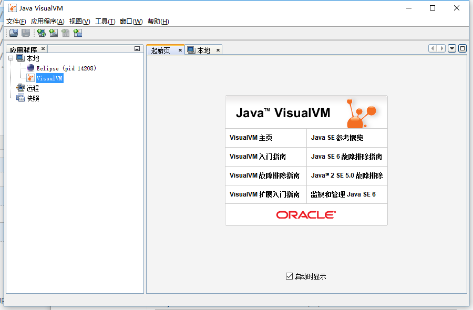Screen dimensions: 473x310
Task: Open the 工具(T) menu
Action: [x=105, y=22]
